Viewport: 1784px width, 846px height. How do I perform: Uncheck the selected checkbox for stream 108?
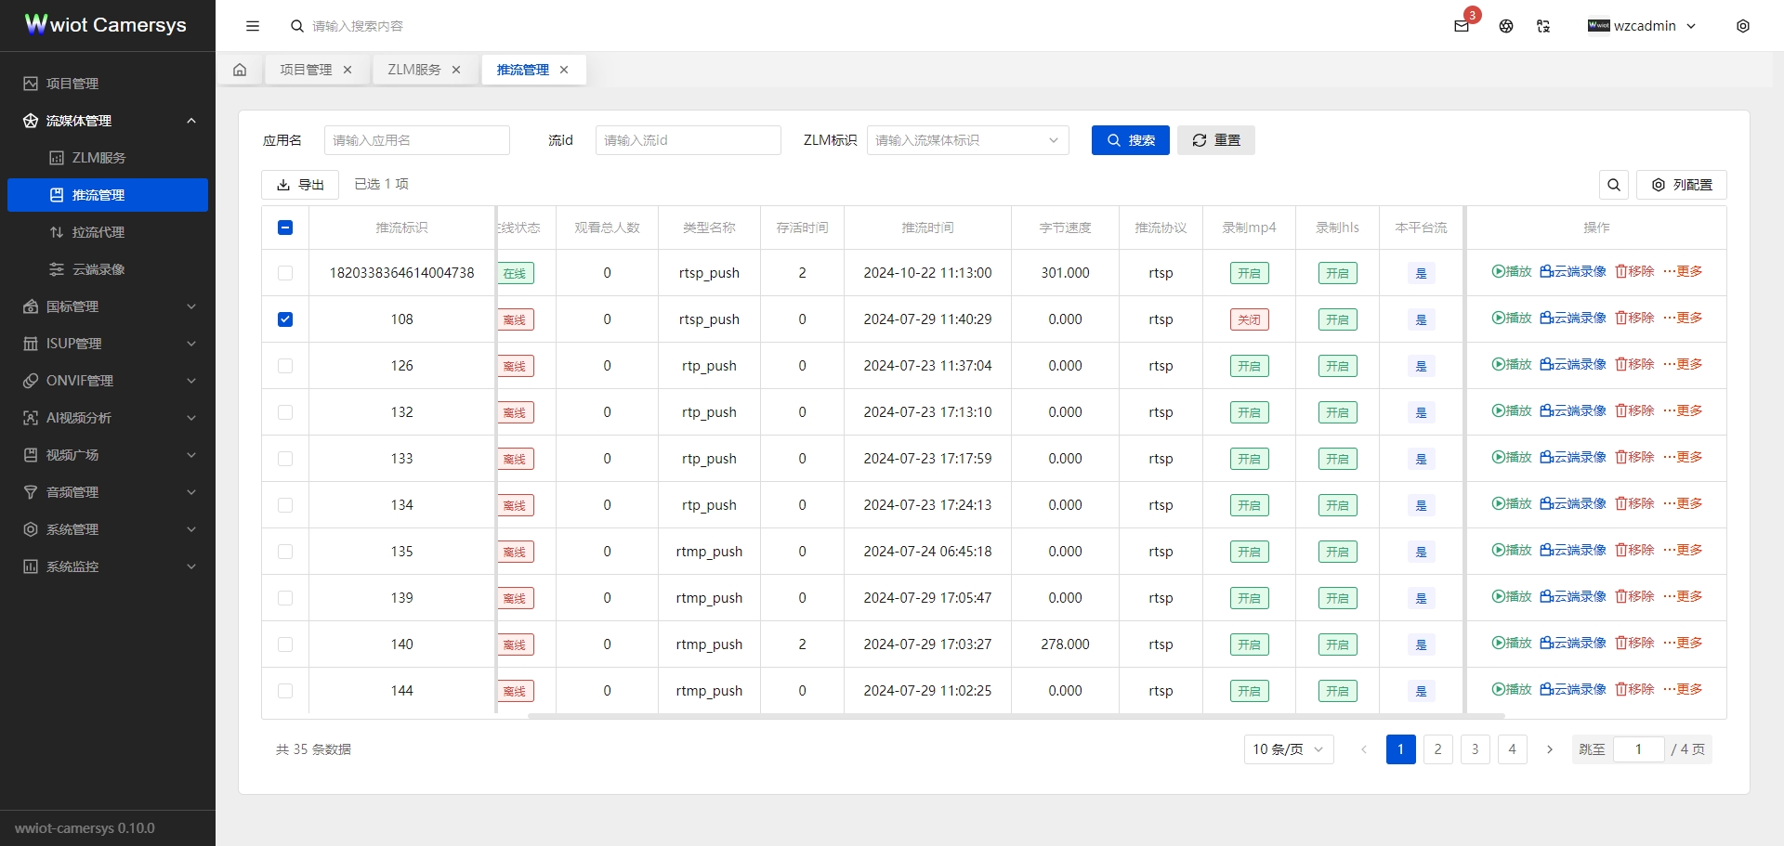tap(285, 319)
